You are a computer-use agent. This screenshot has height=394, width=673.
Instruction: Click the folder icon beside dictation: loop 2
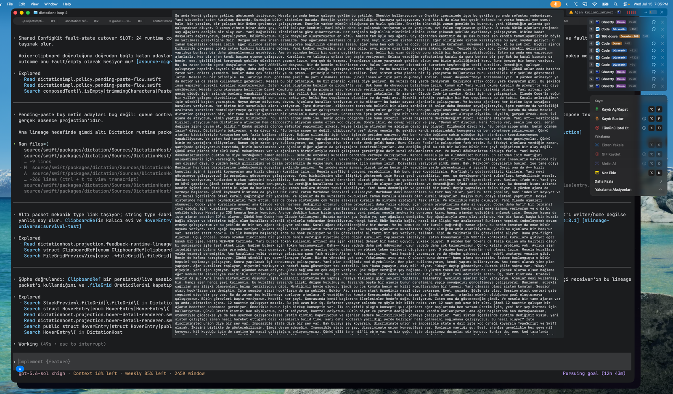(x=35, y=13)
